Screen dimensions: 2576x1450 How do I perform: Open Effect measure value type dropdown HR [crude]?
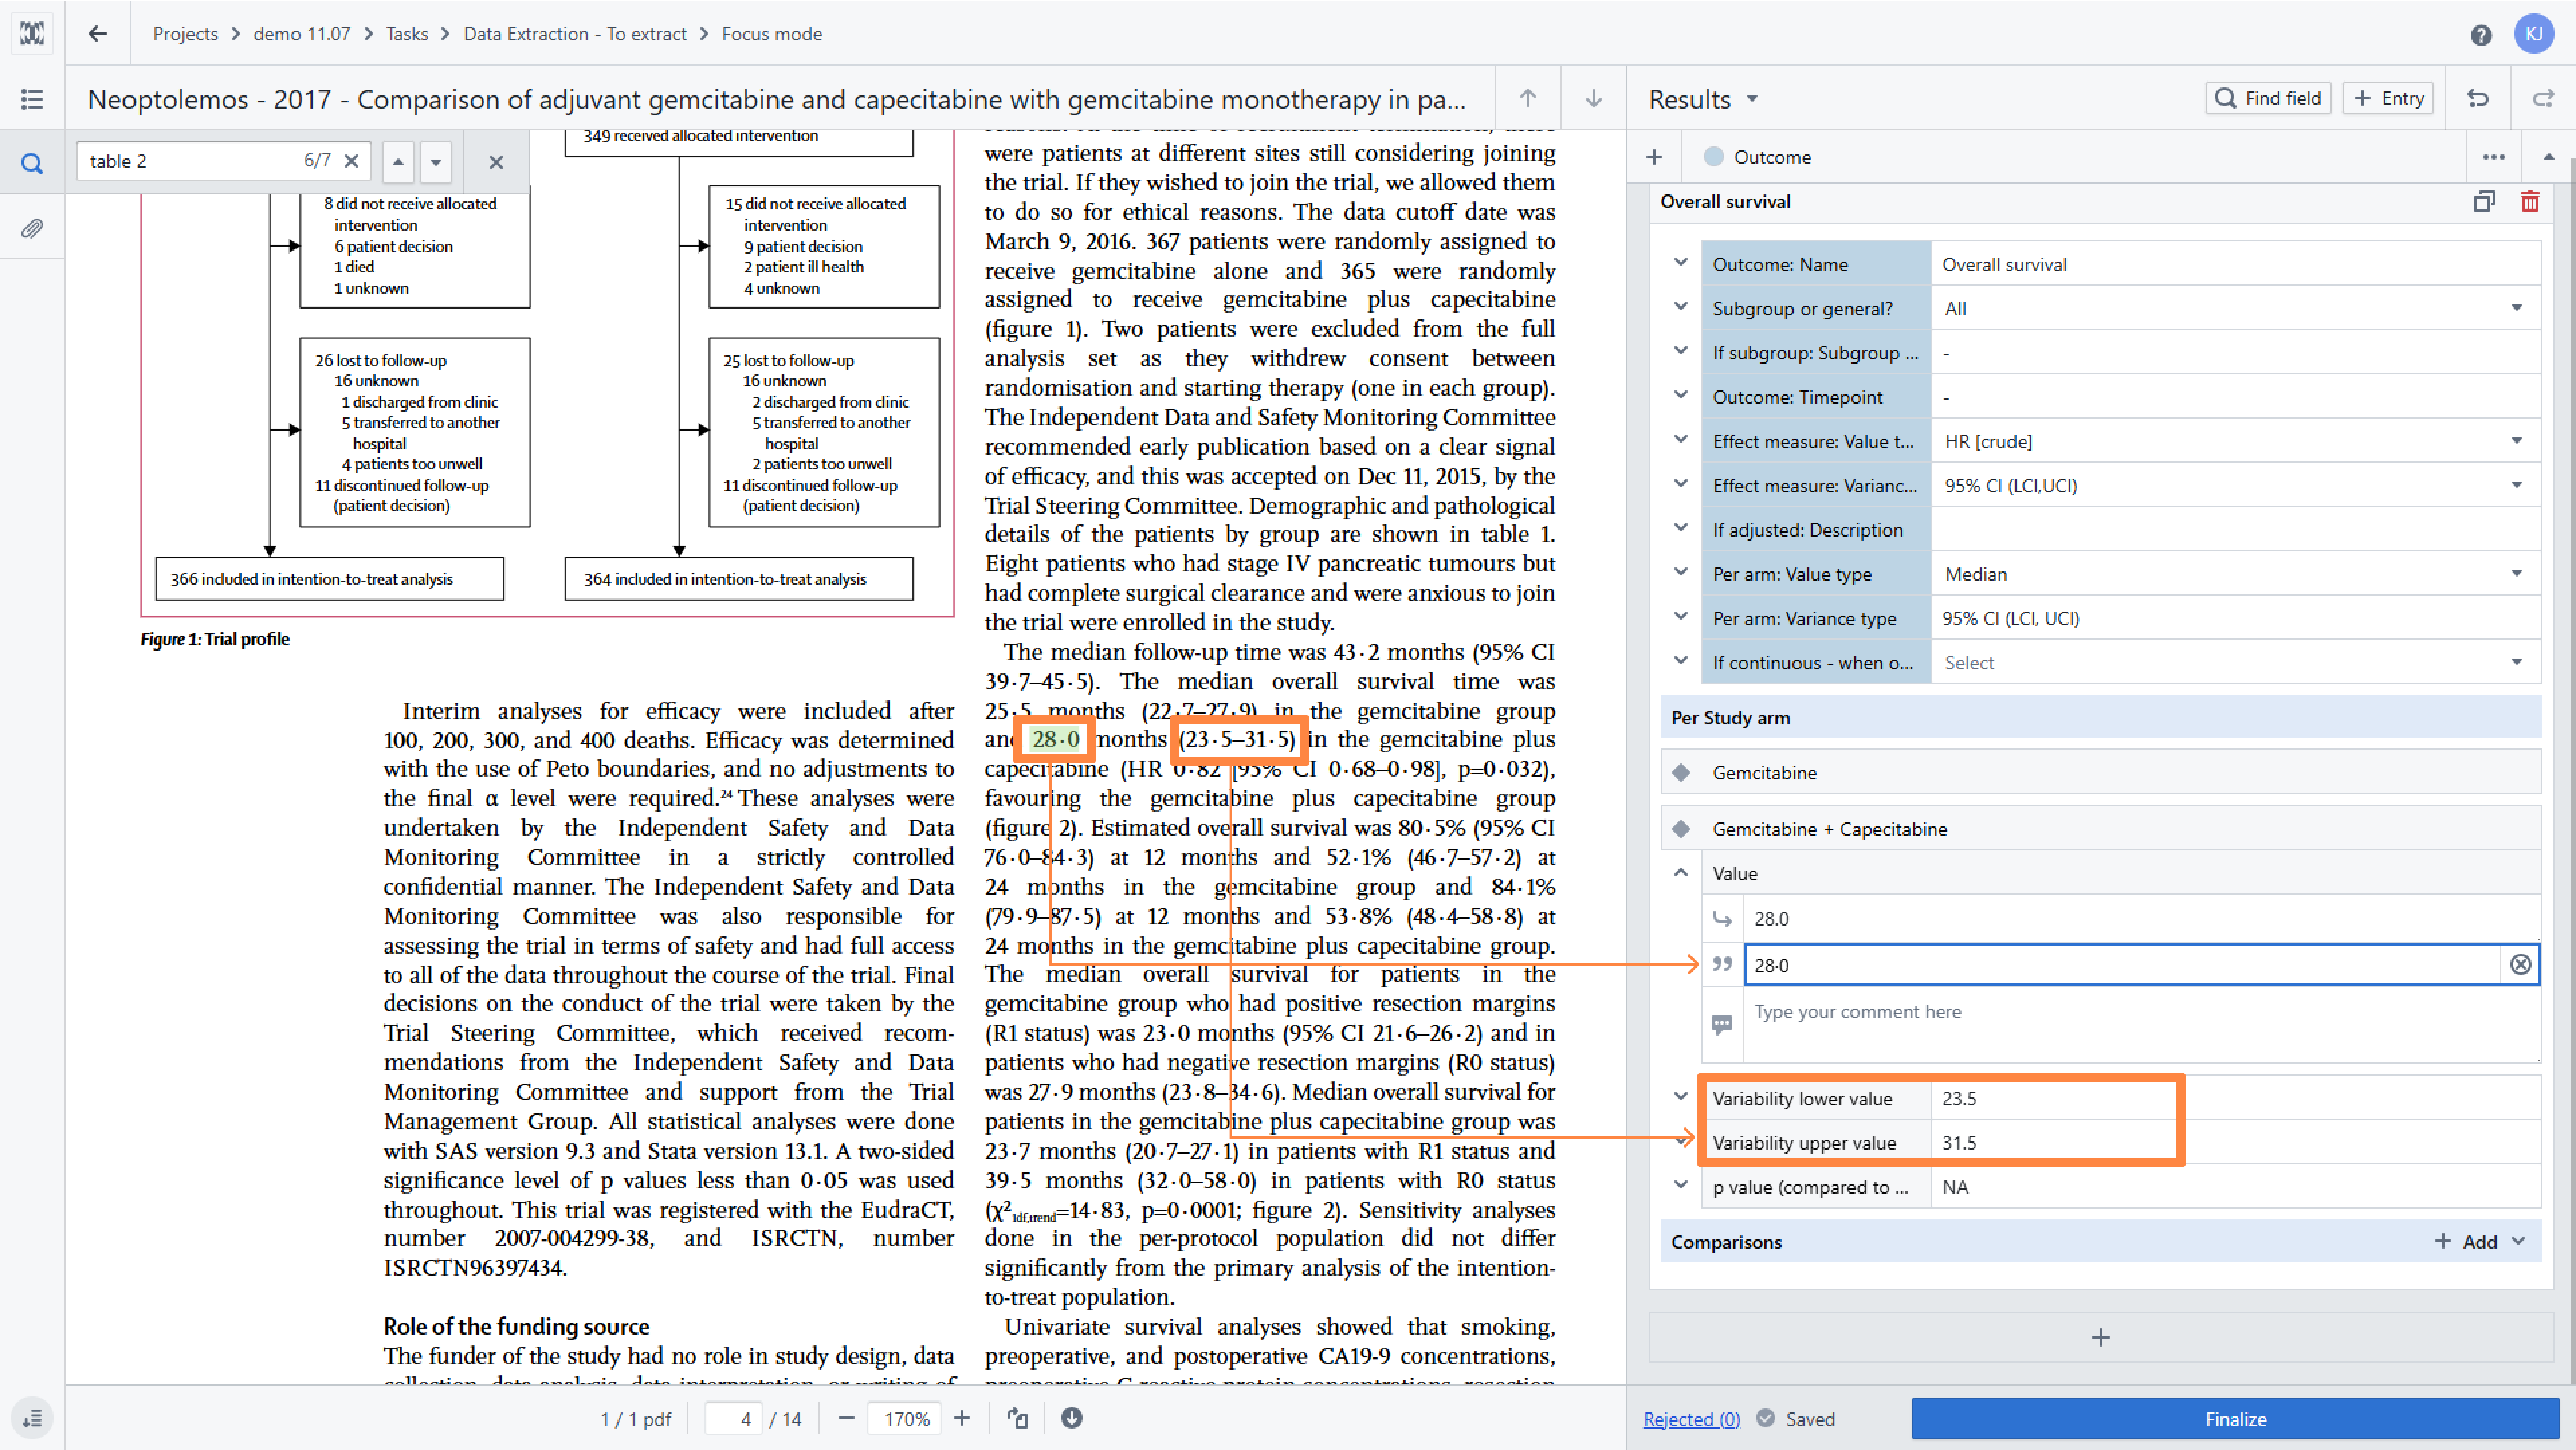2236,441
